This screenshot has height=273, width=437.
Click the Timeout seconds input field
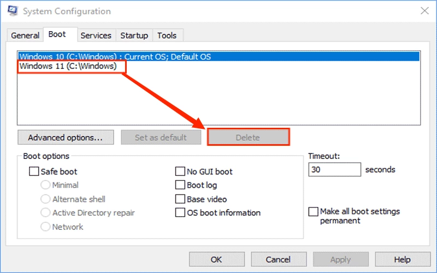coord(334,170)
